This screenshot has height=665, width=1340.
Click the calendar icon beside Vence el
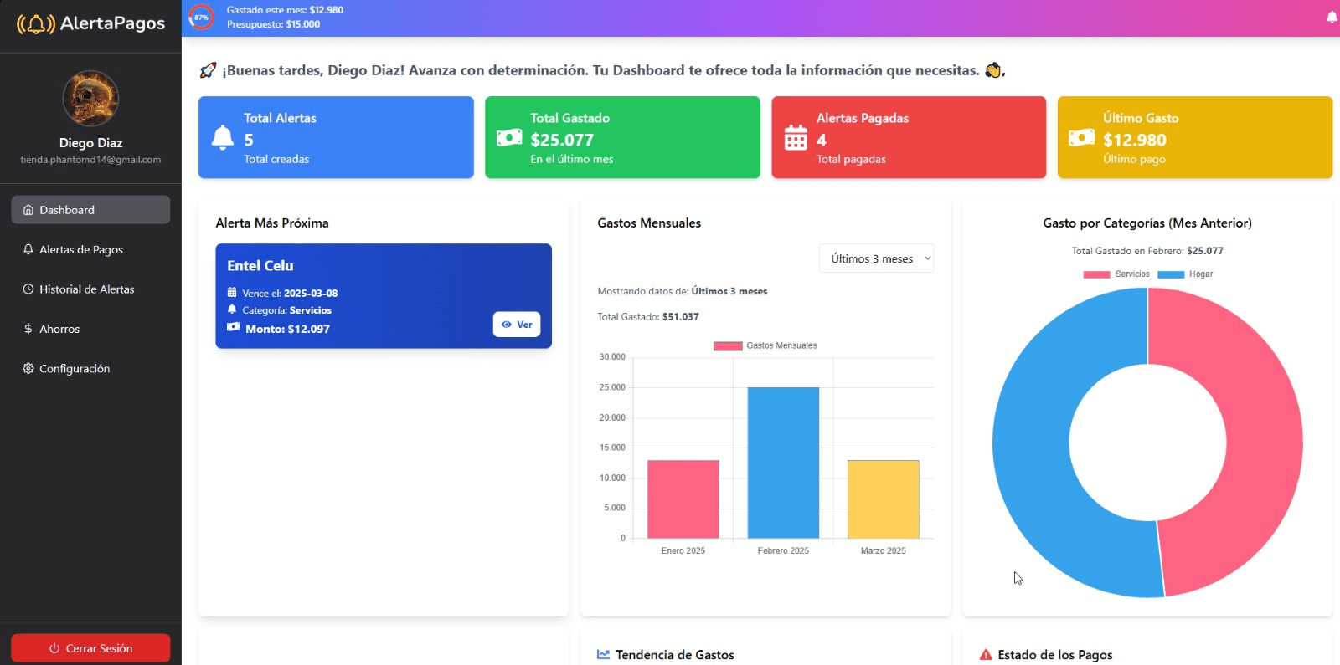(x=232, y=293)
